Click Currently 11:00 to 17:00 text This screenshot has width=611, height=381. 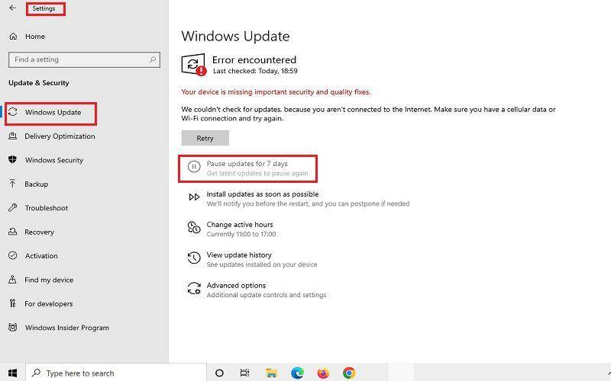point(241,234)
